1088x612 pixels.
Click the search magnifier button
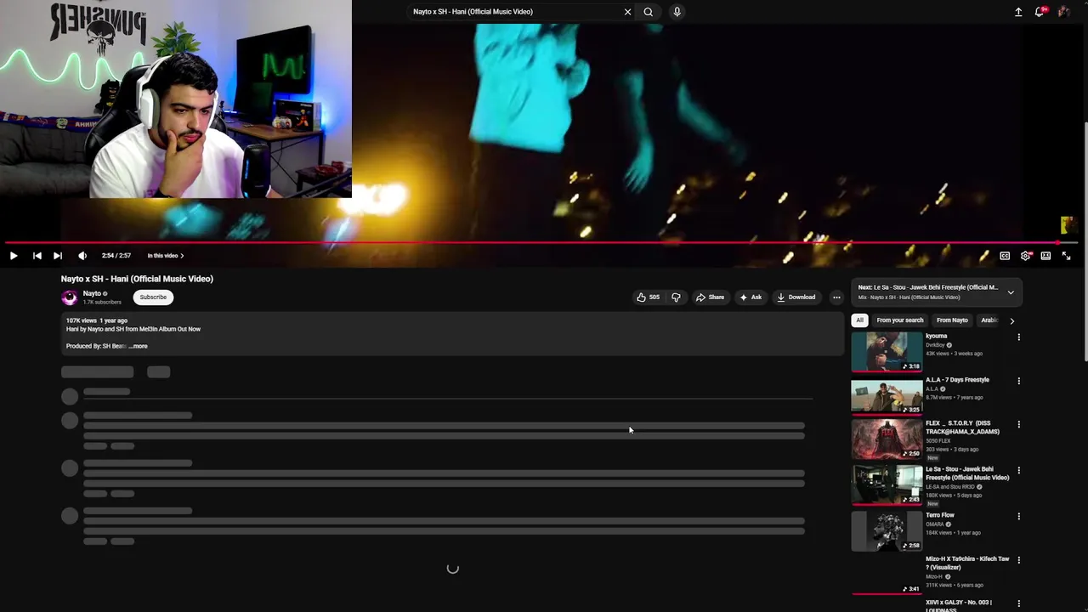(x=648, y=12)
